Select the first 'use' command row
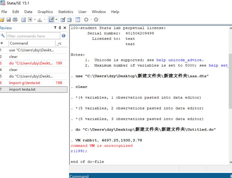232x178 pixels. pos(34,50)
